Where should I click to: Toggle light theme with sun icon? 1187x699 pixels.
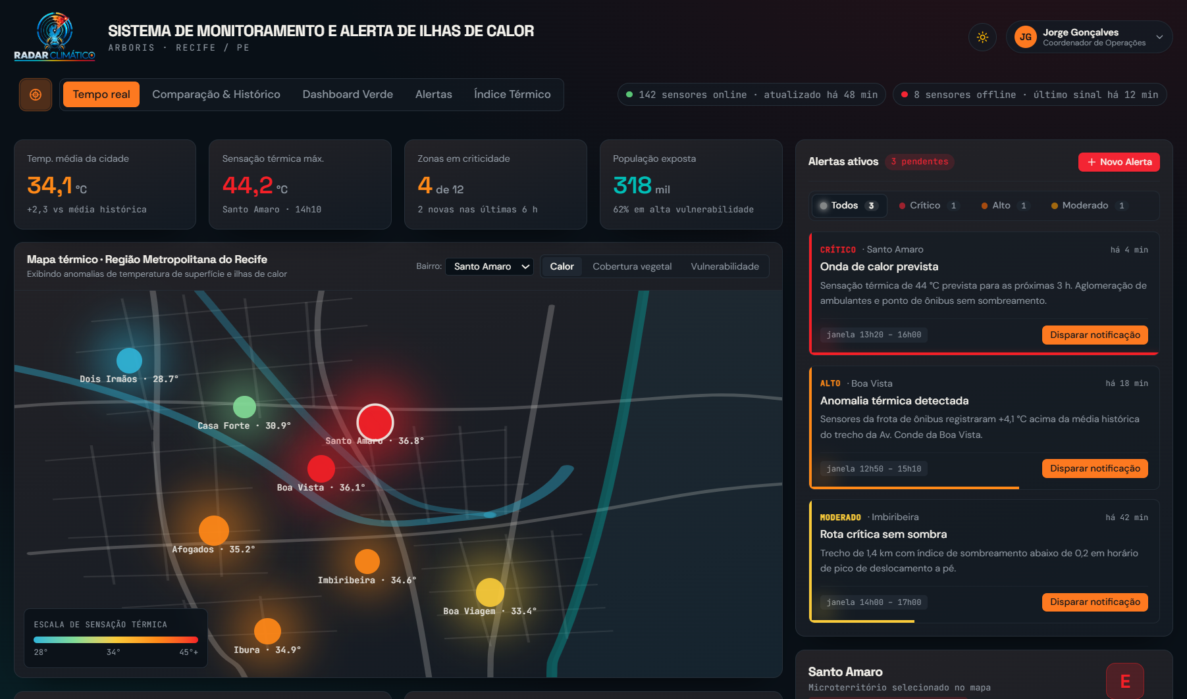pyautogui.click(x=982, y=37)
